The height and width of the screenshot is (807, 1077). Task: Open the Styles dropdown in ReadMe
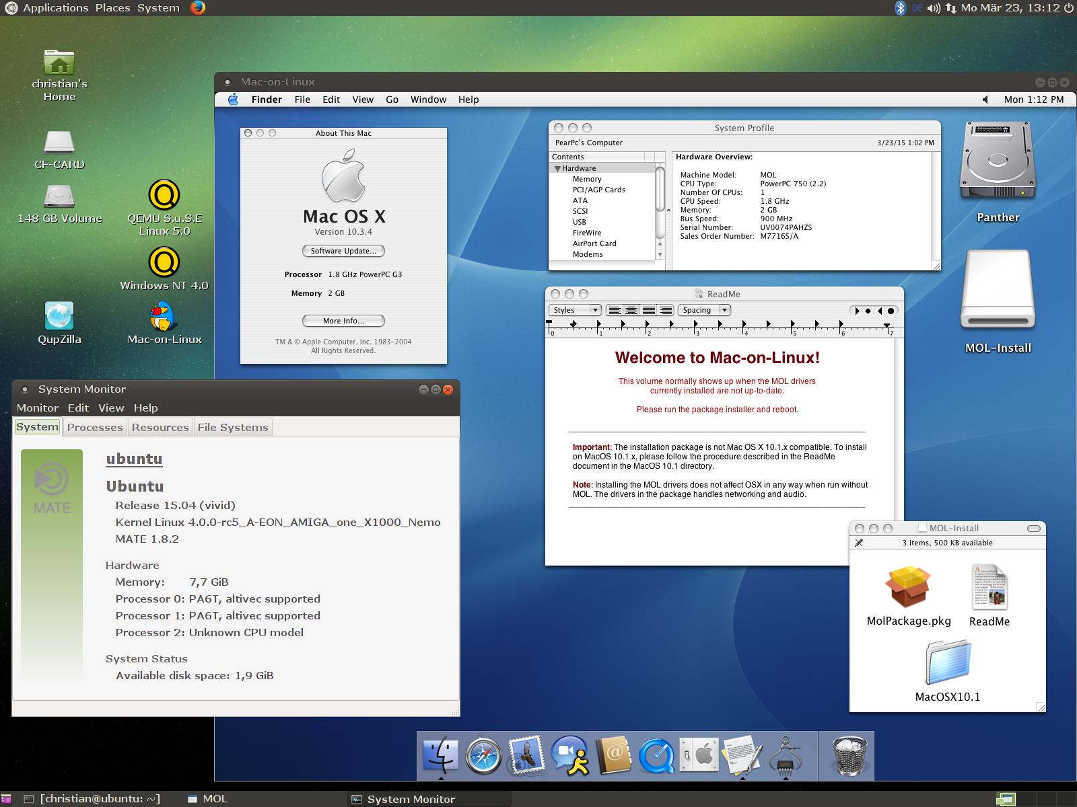tap(576, 310)
